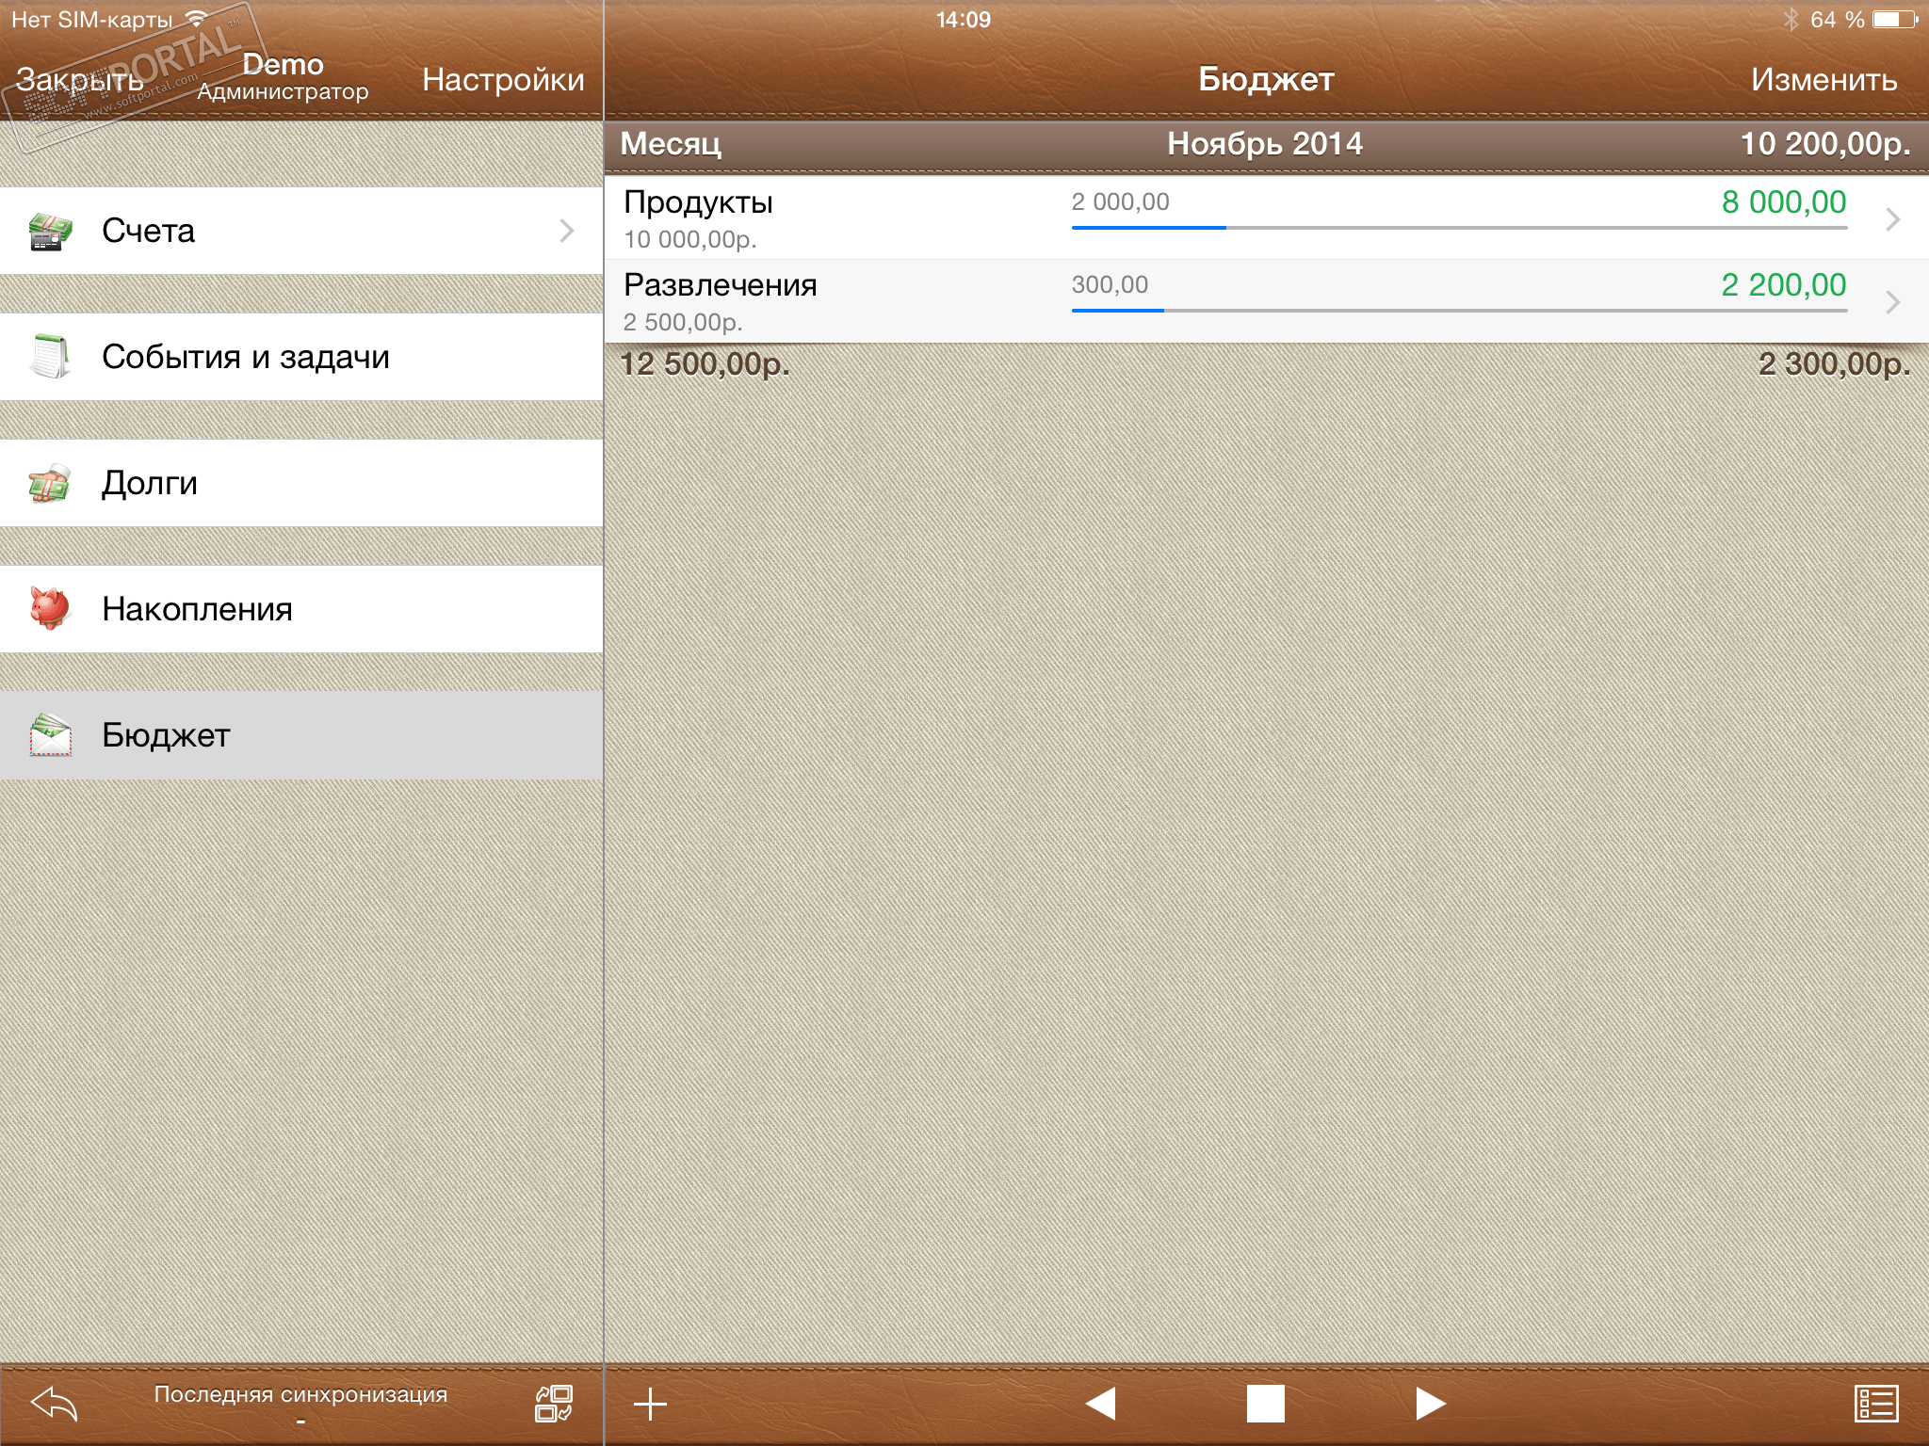Click the plus icon to add budget
The image size is (1929, 1446).
pos(650,1404)
